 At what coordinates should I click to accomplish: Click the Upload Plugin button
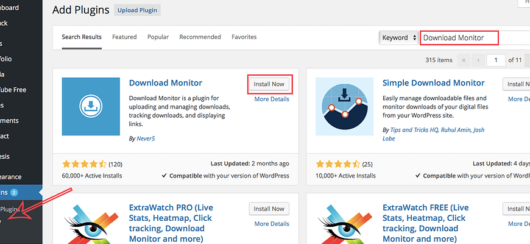pyautogui.click(x=137, y=10)
